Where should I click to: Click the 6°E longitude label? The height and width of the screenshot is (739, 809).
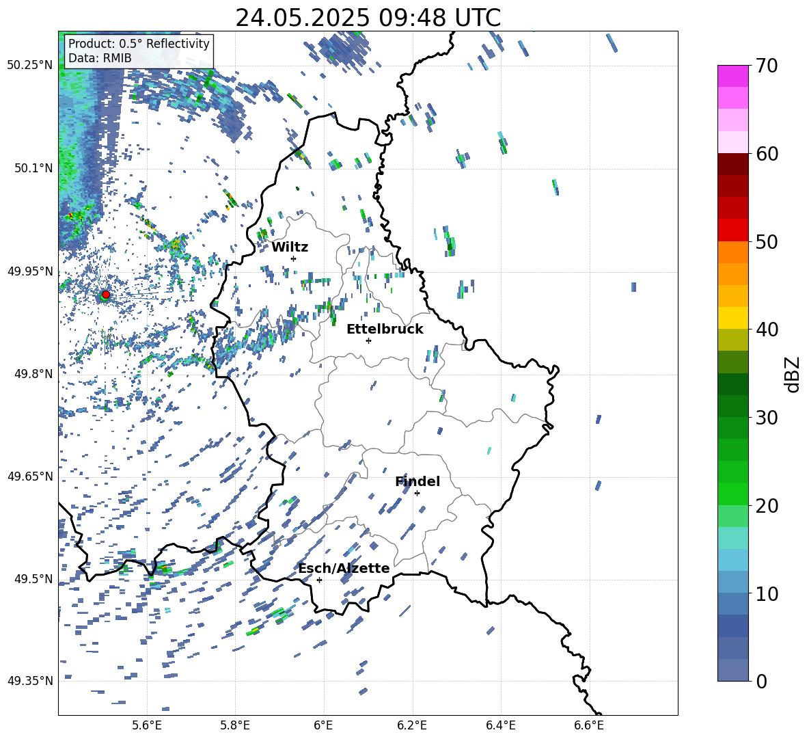(323, 725)
